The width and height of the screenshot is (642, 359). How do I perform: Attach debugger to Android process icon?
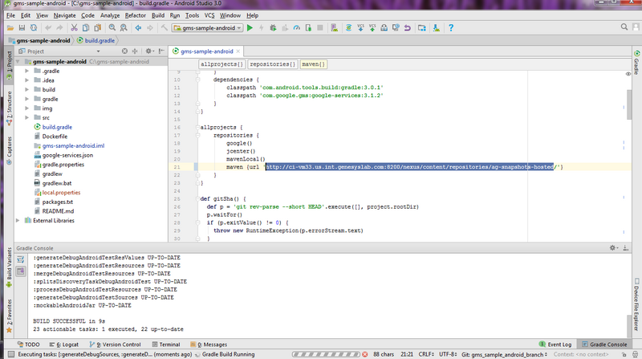[x=308, y=28]
